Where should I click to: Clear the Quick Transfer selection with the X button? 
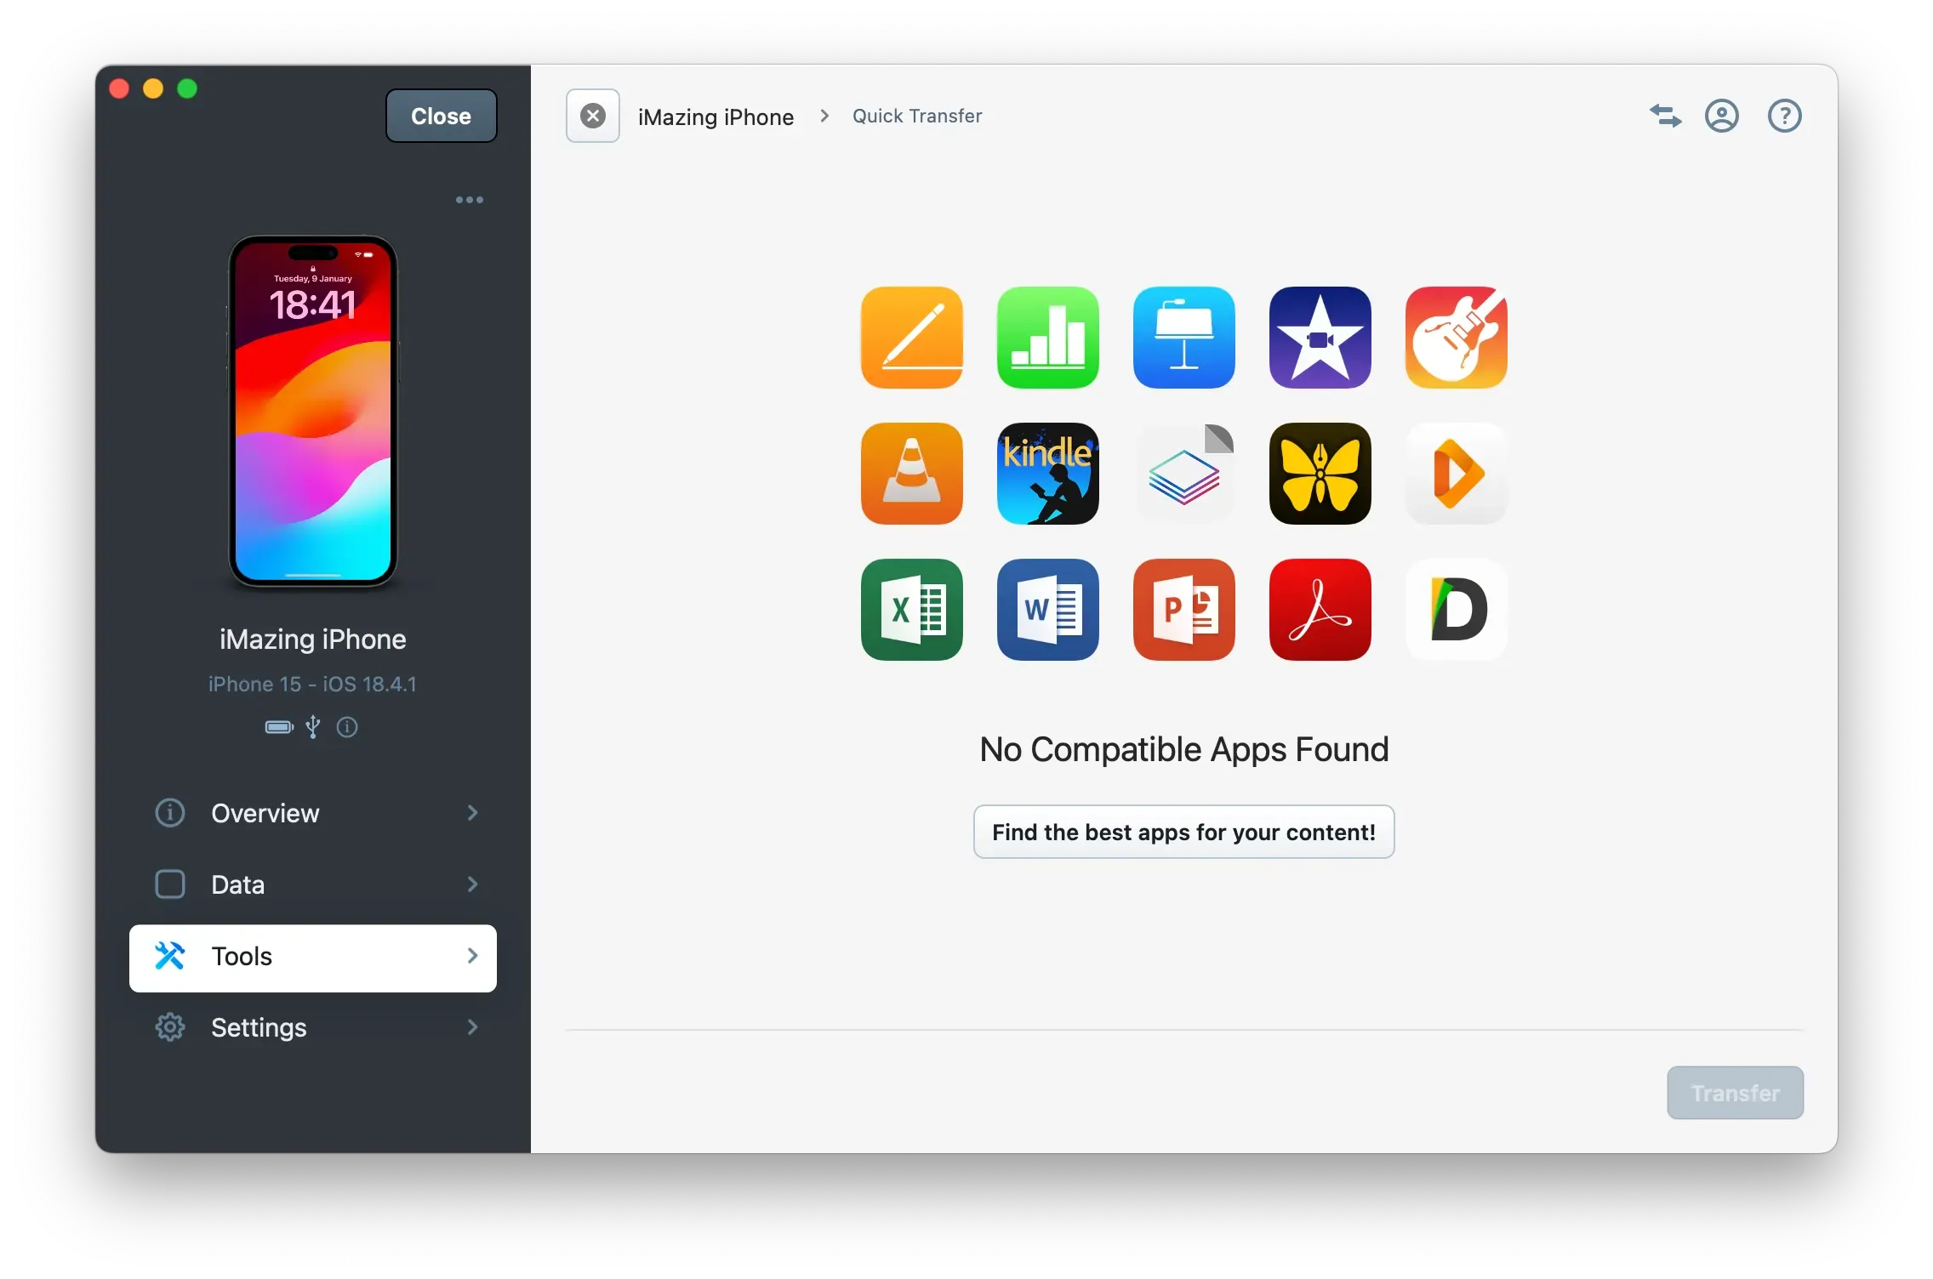(x=591, y=116)
